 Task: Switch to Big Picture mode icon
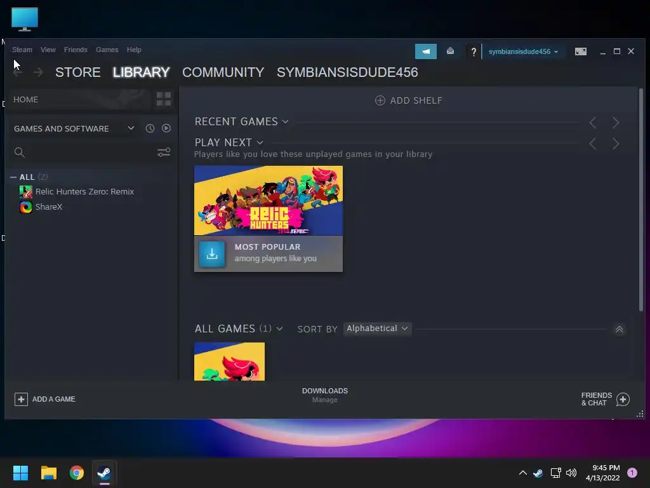click(x=580, y=51)
